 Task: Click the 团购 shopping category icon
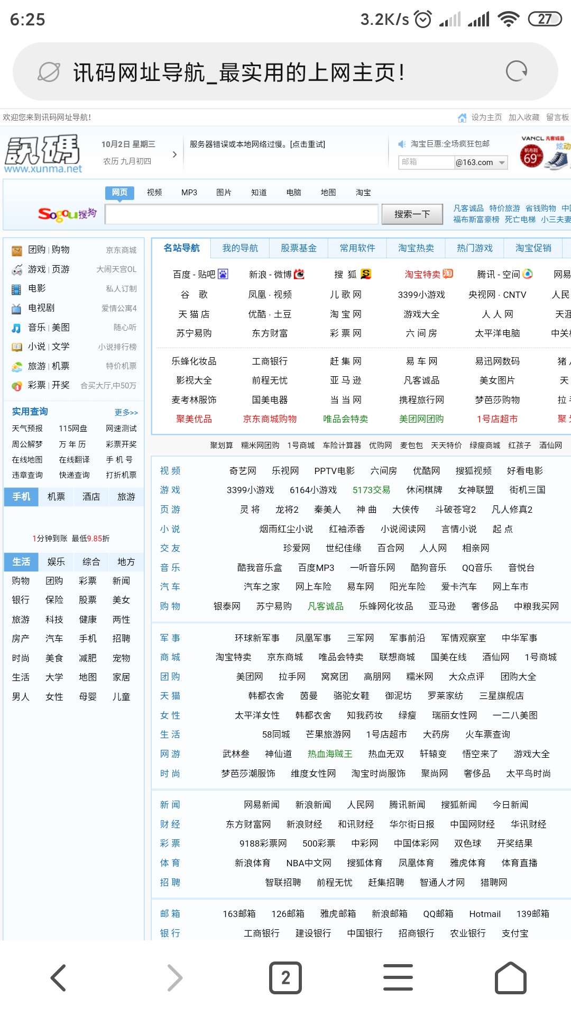[17, 250]
